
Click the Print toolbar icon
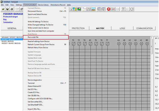[x=12, y=9]
